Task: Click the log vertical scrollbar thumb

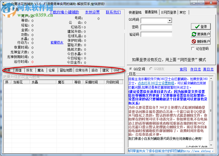Action: [x=211, y=111]
